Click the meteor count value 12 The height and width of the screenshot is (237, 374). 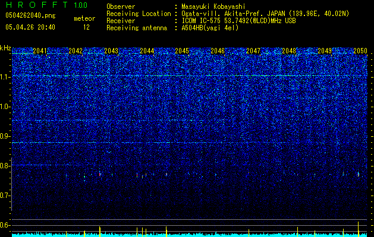(86, 27)
